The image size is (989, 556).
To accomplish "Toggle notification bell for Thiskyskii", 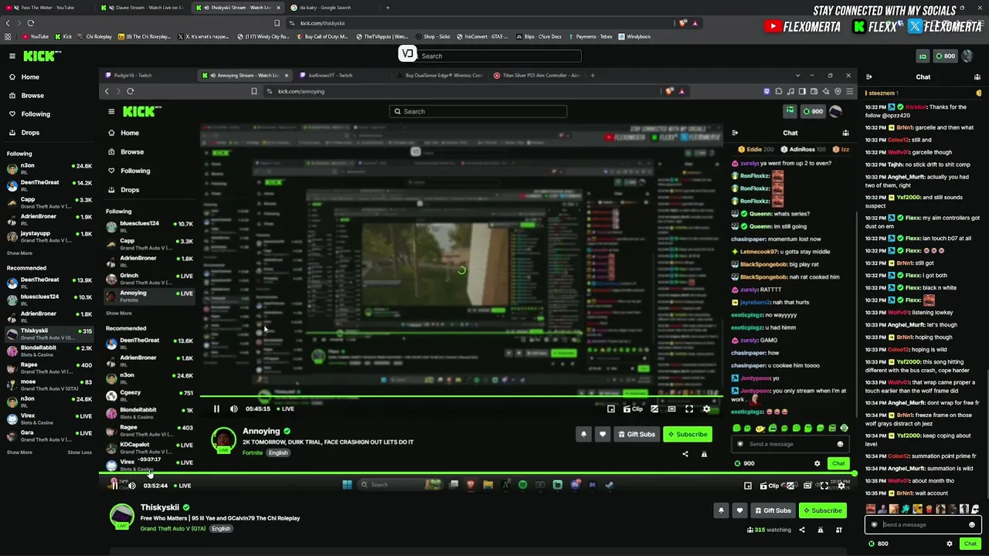I will point(721,510).
